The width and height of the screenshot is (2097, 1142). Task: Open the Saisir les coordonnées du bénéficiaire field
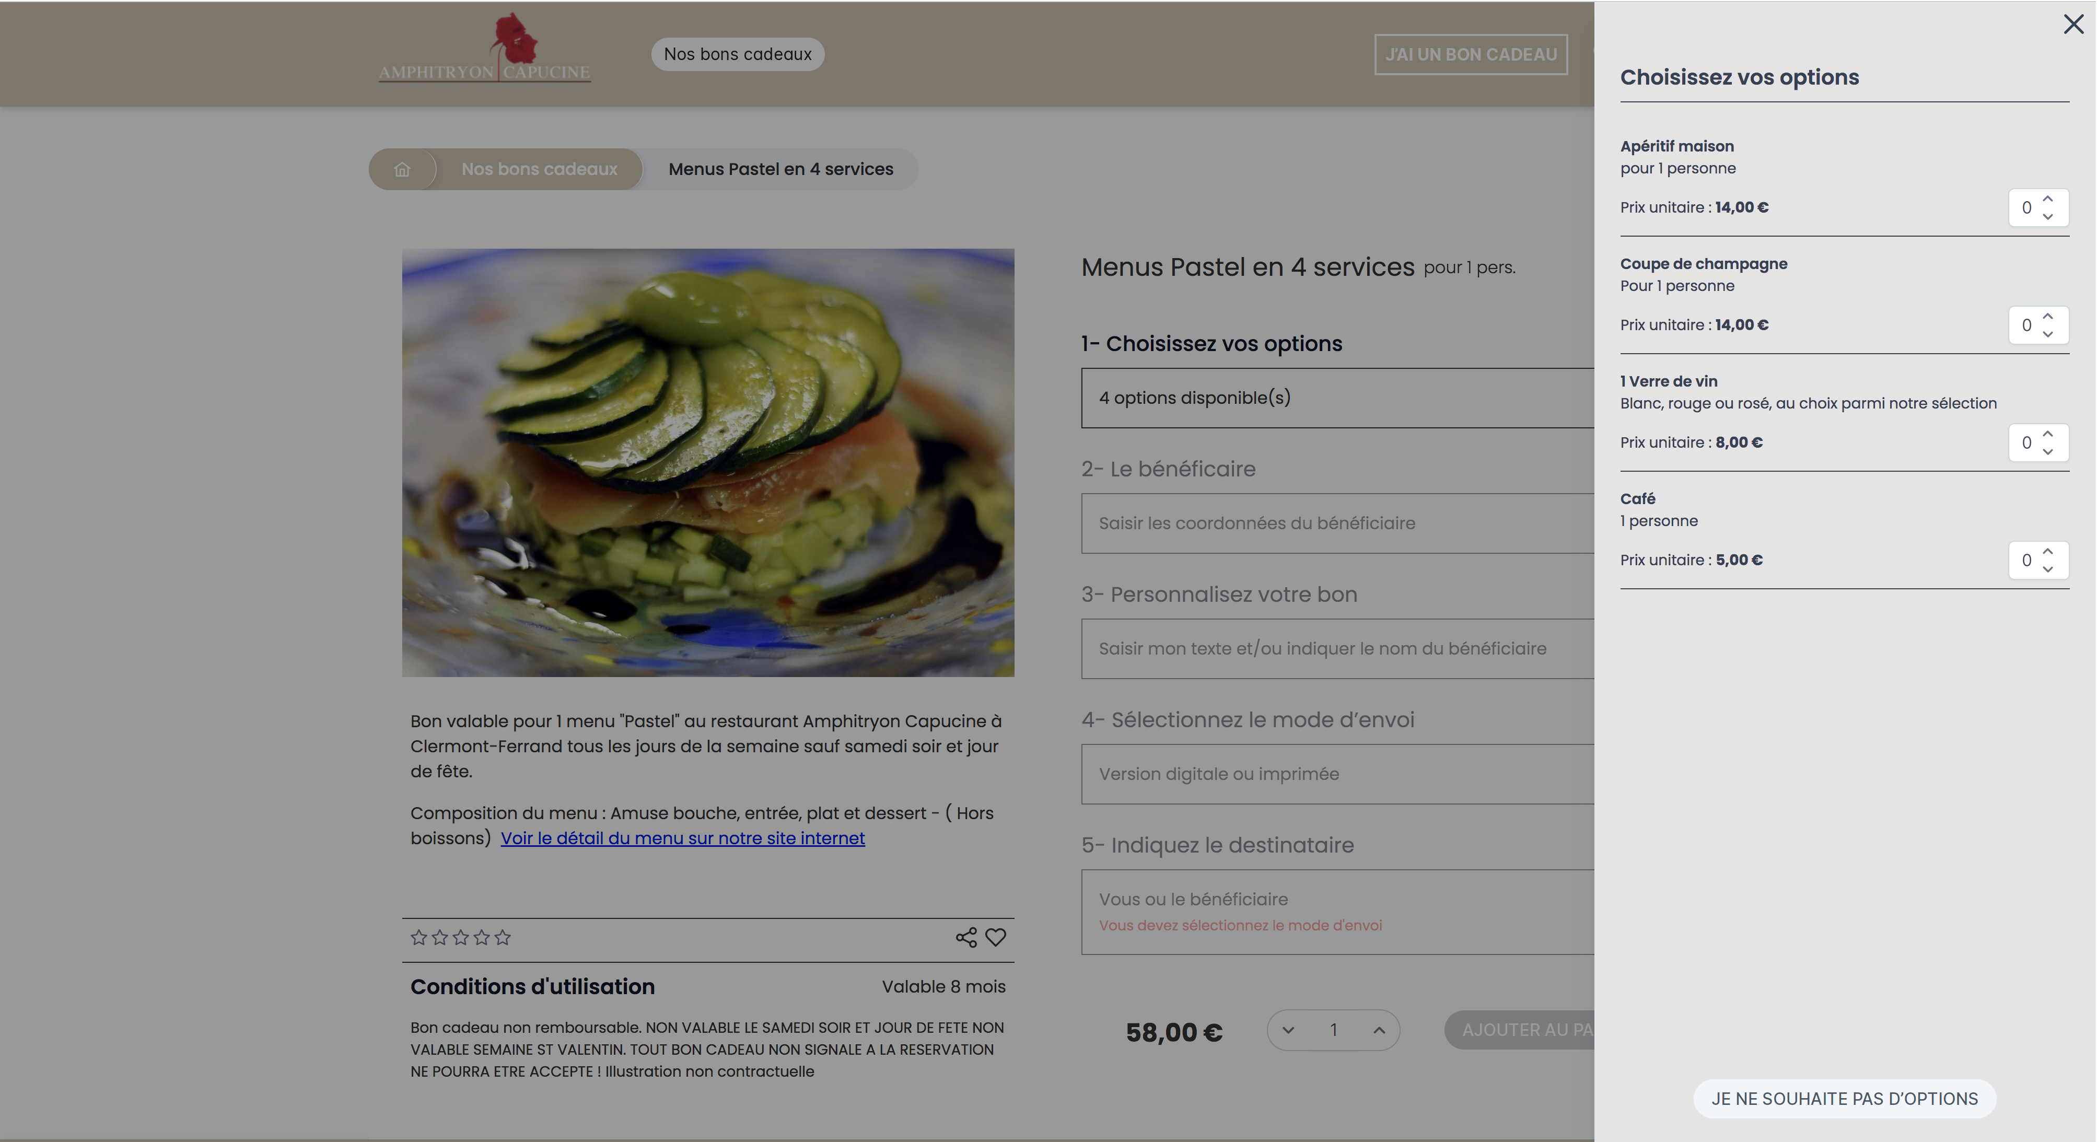point(1337,522)
